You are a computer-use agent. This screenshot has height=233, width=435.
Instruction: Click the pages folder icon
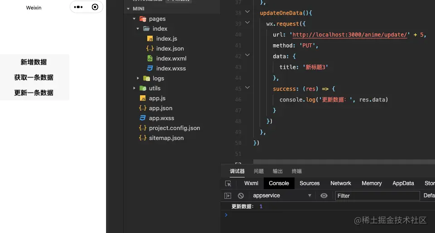[143, 19]
